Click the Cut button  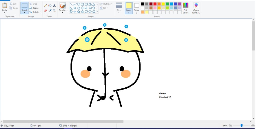coord(13,4)
